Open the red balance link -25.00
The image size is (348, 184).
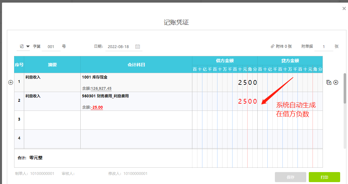[97, 107]
